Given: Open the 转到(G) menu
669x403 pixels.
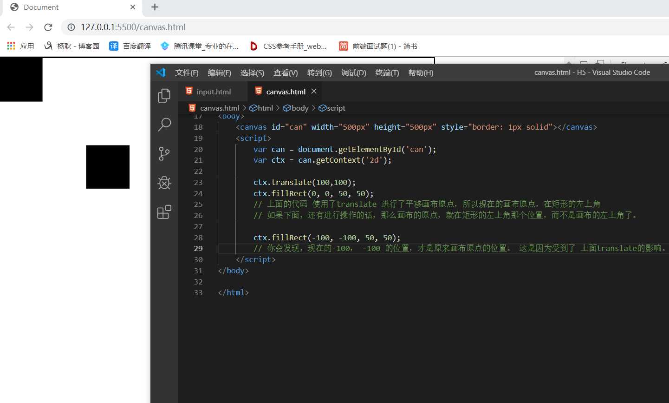Looking at the screenshot, I should [x=319, y=73].
